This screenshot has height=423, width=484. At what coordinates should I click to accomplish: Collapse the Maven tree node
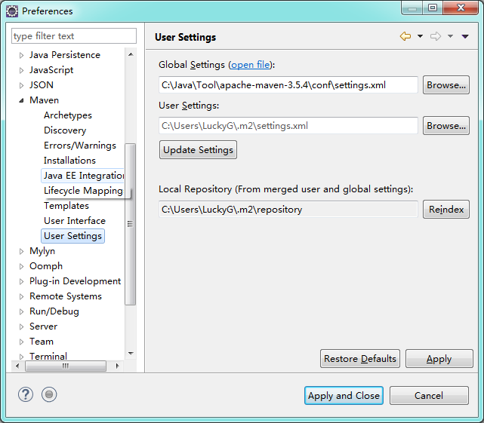click(x=21, y=100)
